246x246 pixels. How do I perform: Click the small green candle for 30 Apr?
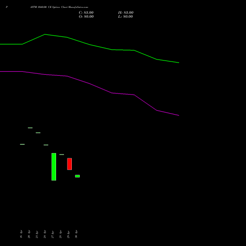pos(77,176)
